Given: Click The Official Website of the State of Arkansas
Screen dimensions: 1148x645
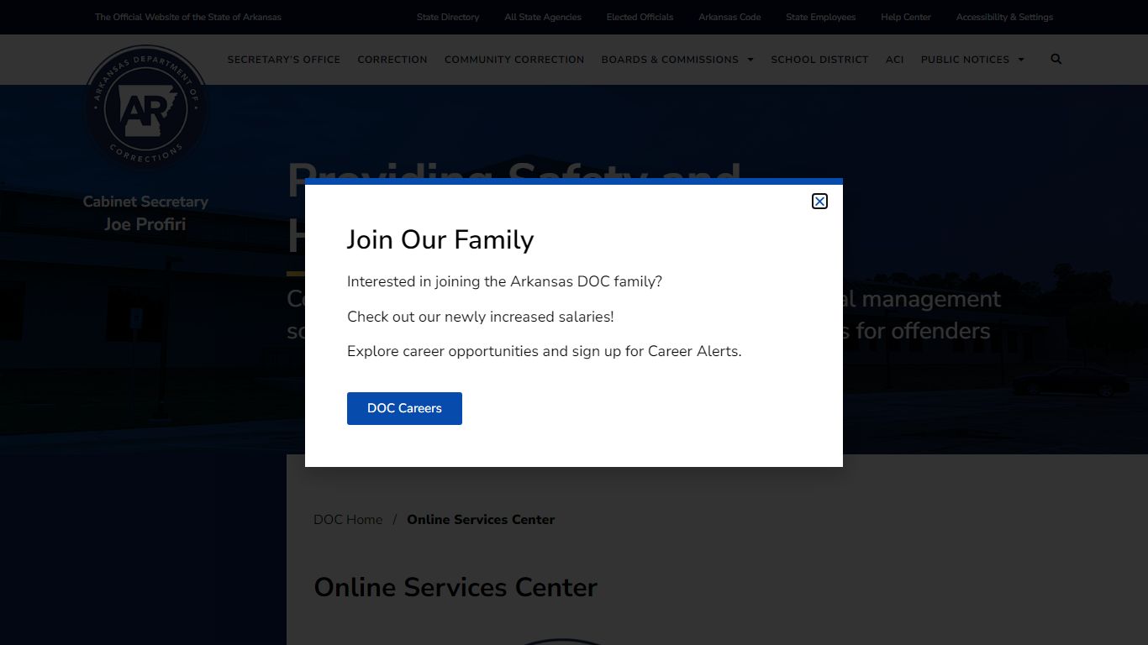Looking at the screenshot, I should tap(188, 17).
